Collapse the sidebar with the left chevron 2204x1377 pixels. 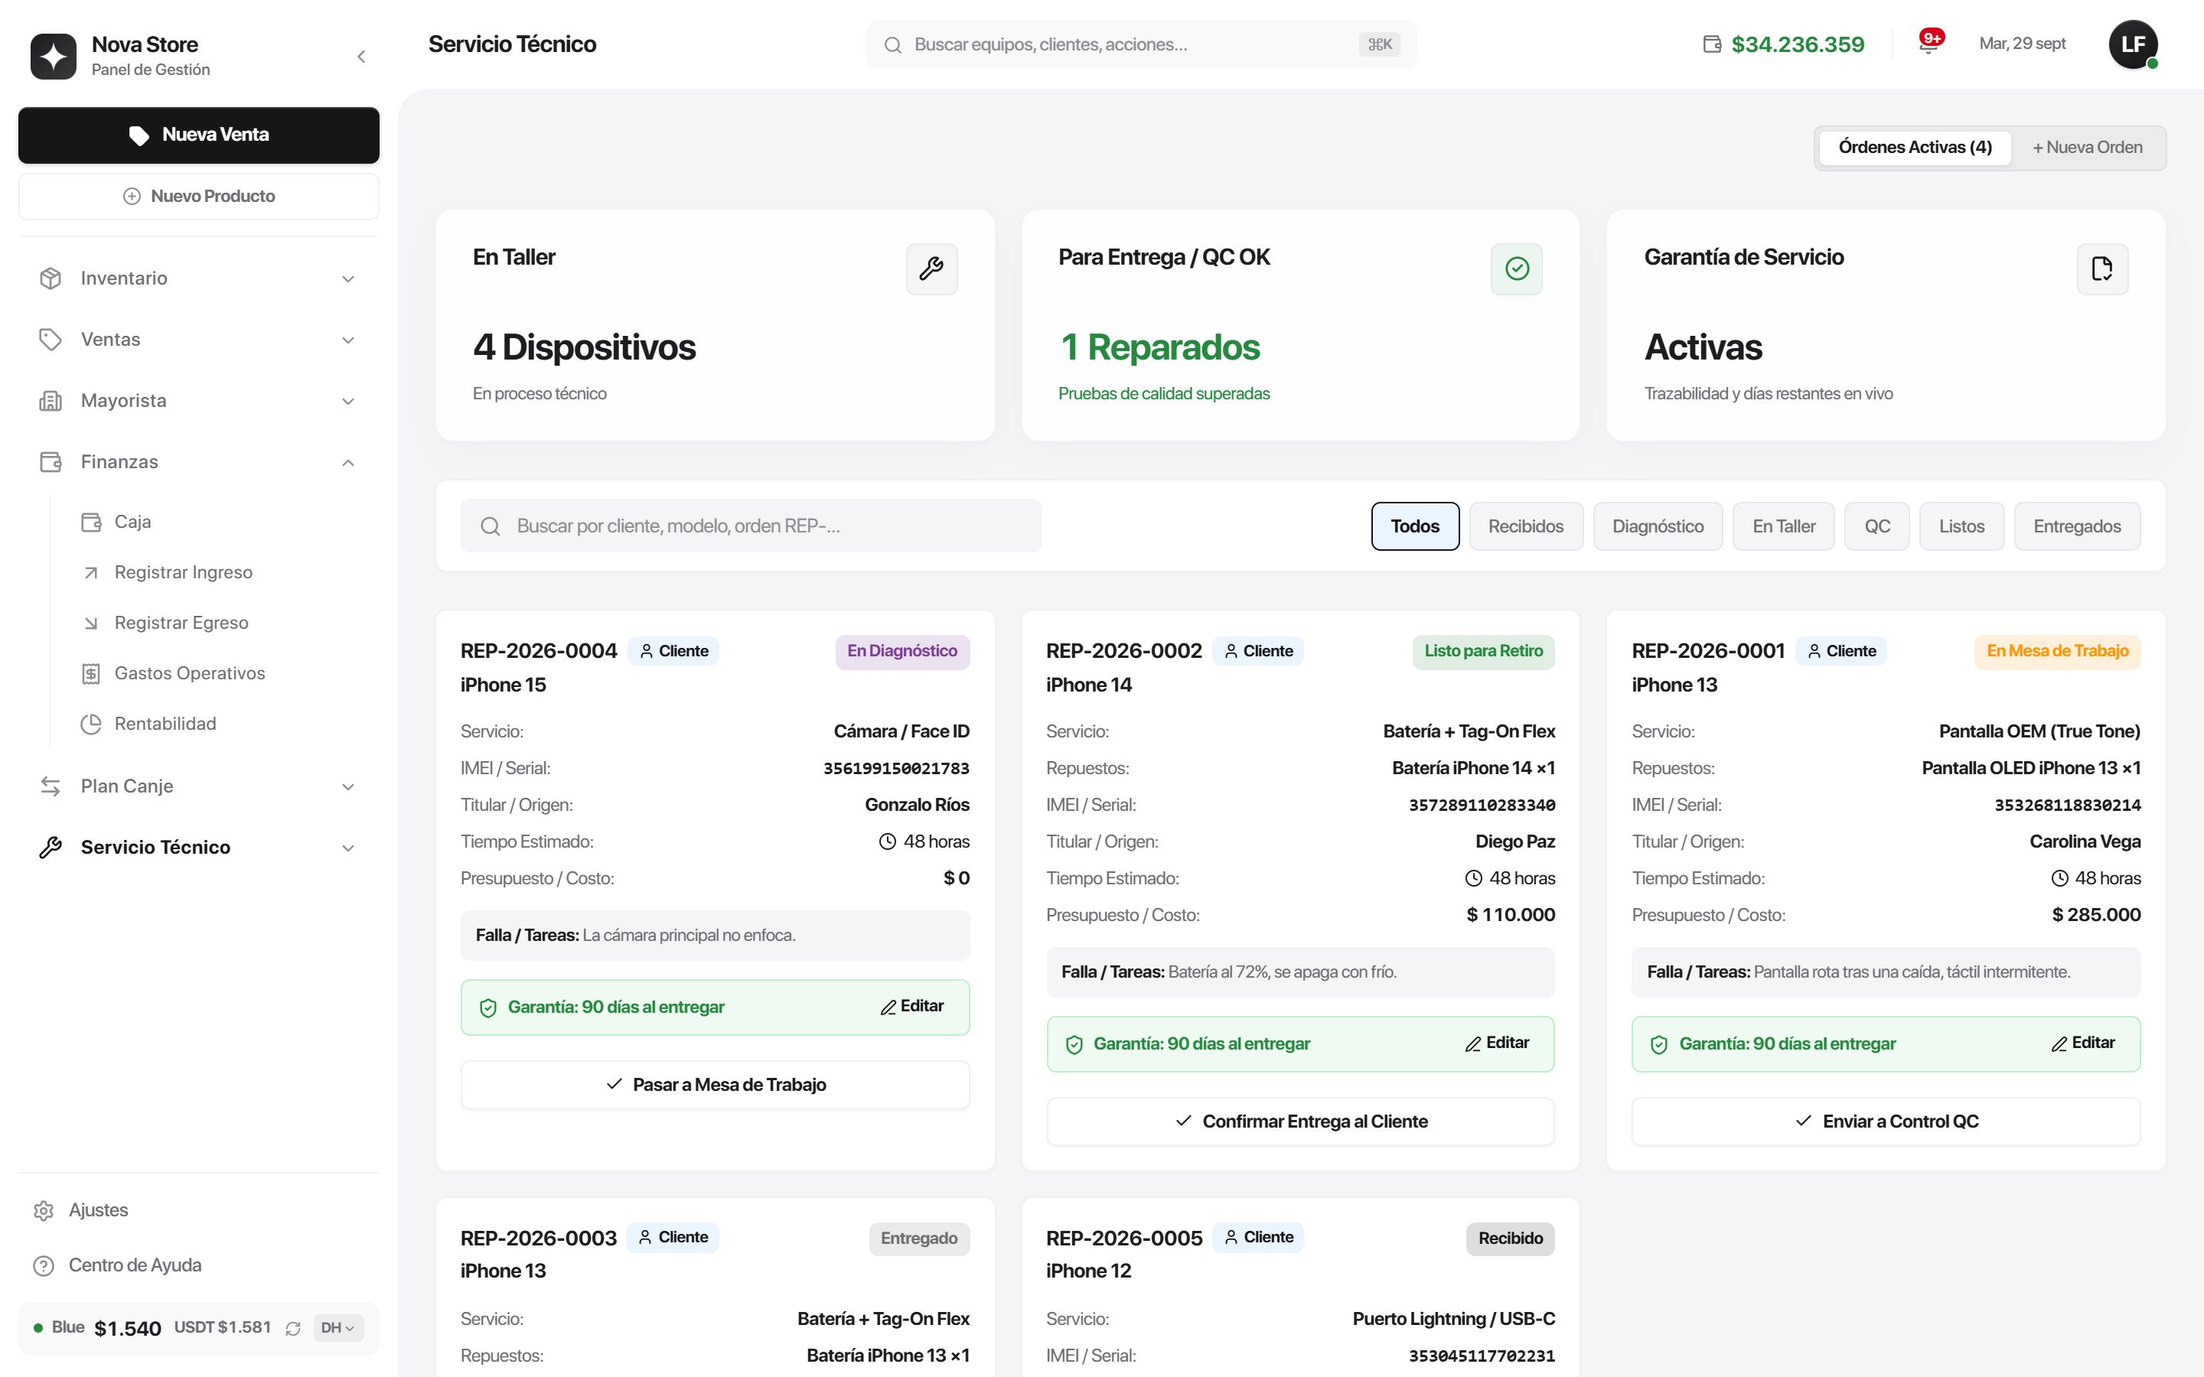361,57
